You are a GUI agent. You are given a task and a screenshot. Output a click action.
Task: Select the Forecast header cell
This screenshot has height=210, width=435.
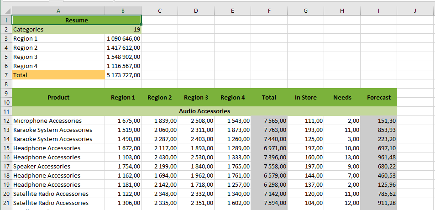pyautogui.click(x=378, y=97)
